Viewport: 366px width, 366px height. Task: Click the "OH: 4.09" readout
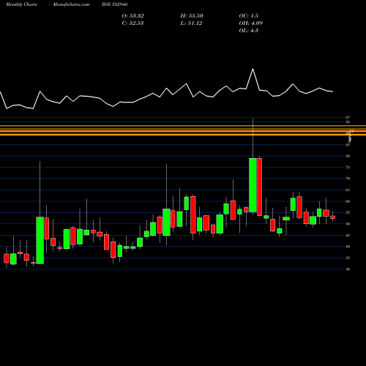click(x=251, y=23)
